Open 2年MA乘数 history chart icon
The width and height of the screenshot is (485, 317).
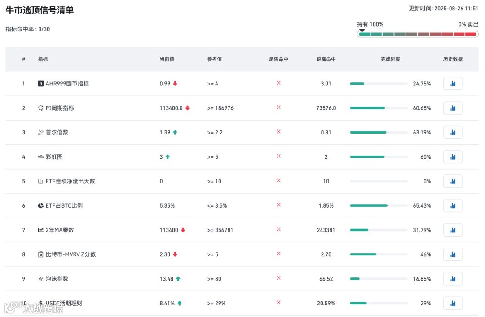[453, 230]
